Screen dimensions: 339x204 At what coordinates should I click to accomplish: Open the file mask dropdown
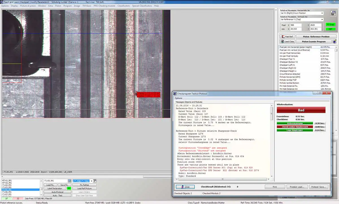pyautogui.click(x=92, y=181)
